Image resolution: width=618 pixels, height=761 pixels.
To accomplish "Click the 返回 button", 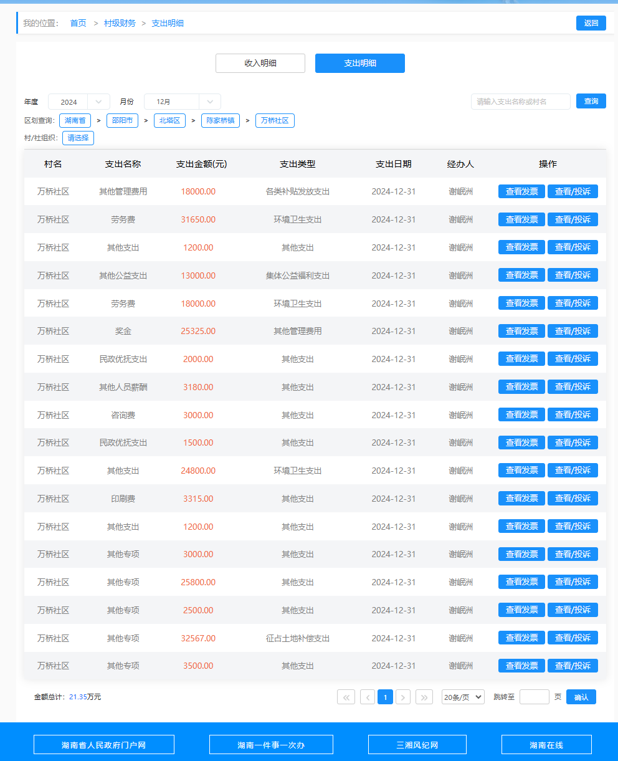I will pyautogui.click(x=591, y=23).
